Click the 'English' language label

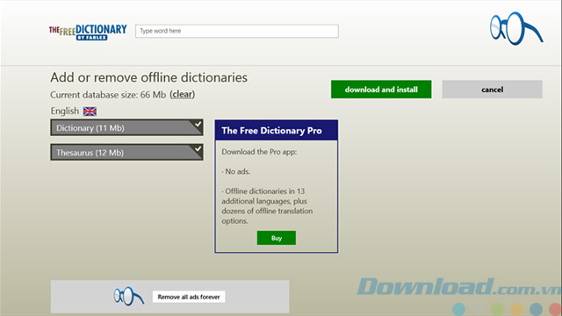65,111
